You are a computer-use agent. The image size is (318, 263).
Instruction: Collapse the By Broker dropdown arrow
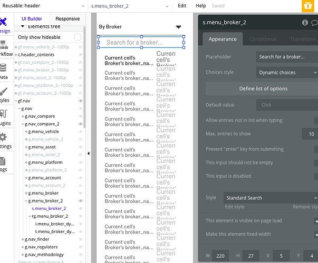pos(178,27)
